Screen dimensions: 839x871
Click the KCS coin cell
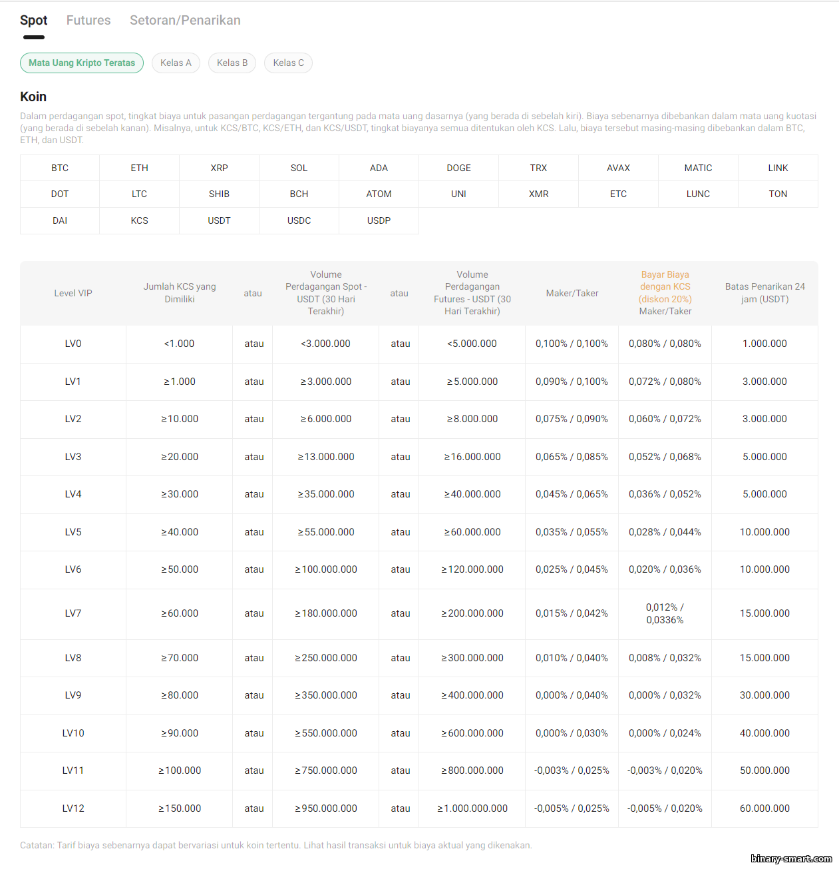(140, 220)
